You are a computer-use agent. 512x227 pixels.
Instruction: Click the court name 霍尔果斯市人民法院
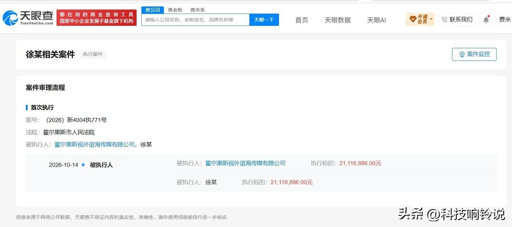(x=69, y=132)
